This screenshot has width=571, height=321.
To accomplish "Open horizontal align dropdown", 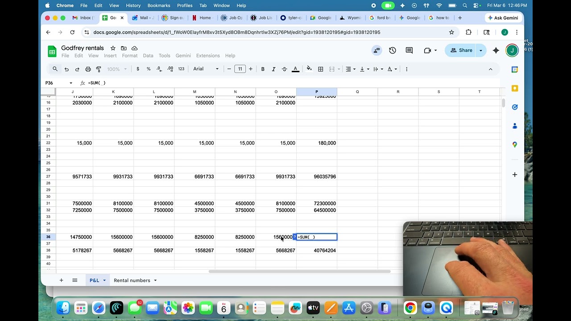I will tap(350, 69).
